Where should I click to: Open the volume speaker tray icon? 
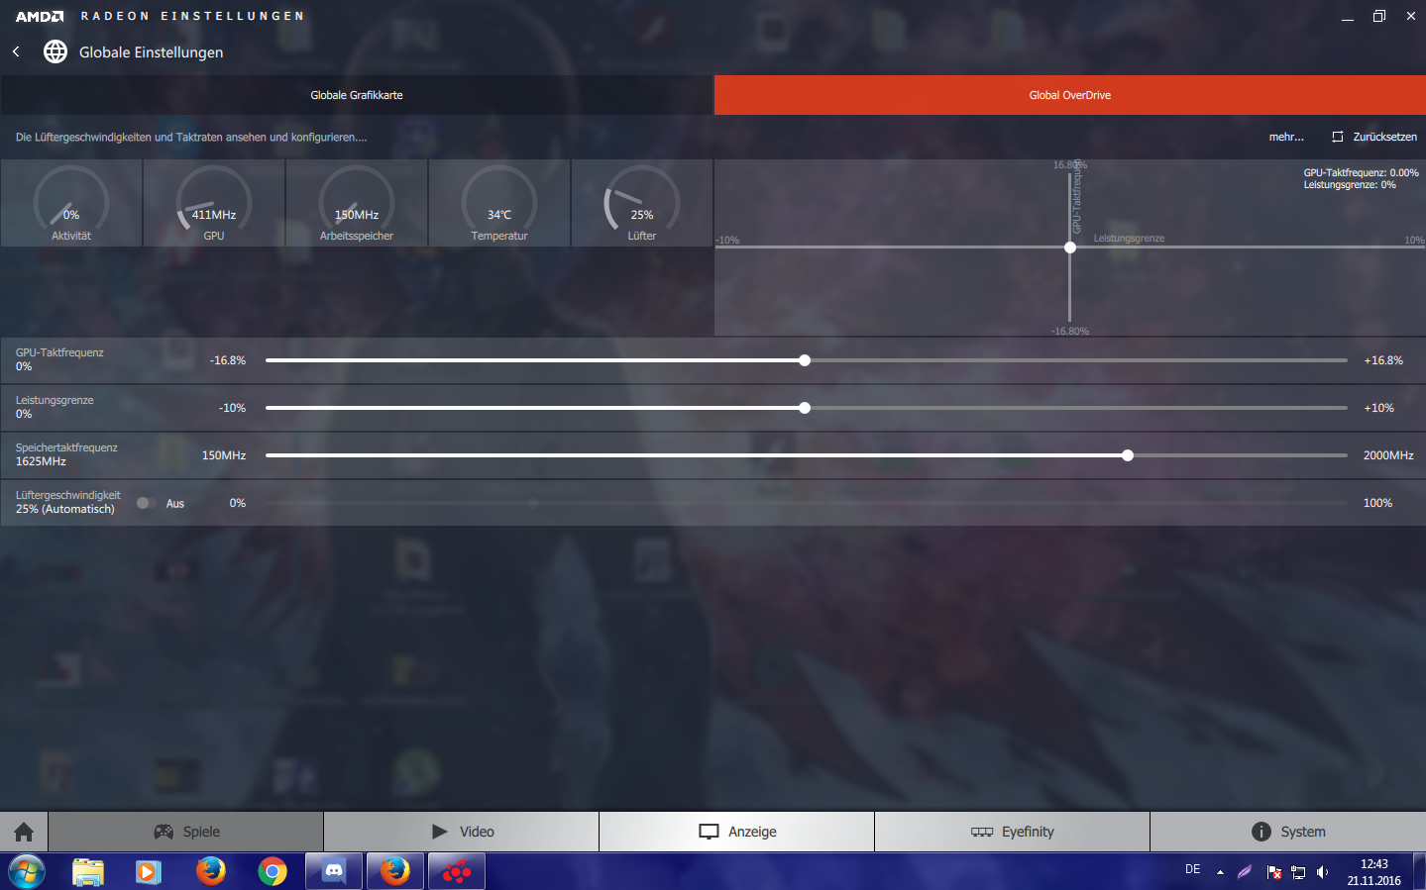(1322, 872)
